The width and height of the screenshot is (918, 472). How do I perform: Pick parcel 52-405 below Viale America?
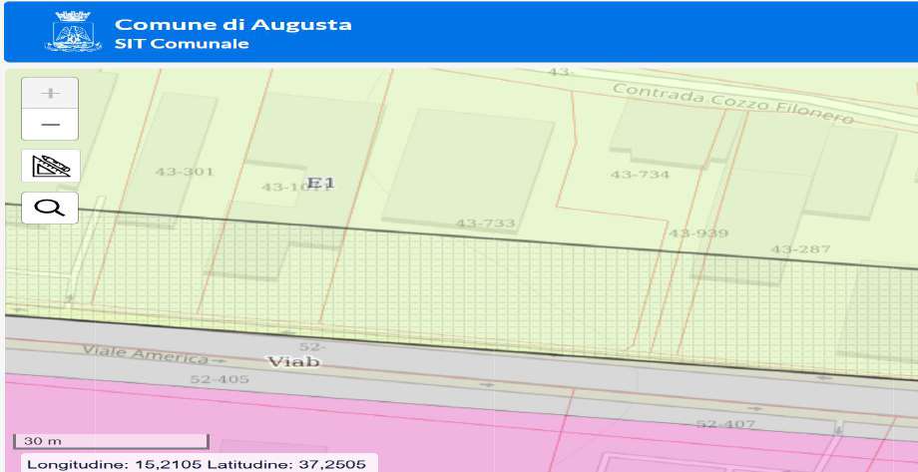click(x=219, y=379)
